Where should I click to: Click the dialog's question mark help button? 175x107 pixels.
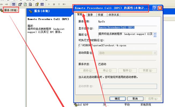tap(155, 8)
